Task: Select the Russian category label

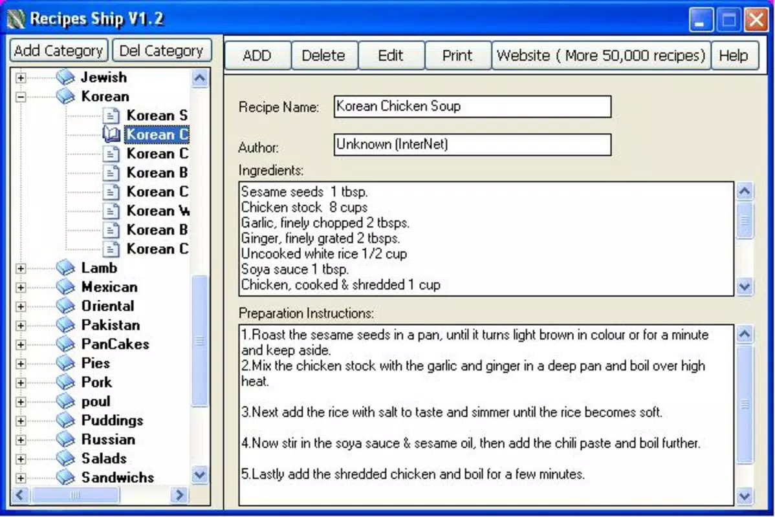Action: 108,440
